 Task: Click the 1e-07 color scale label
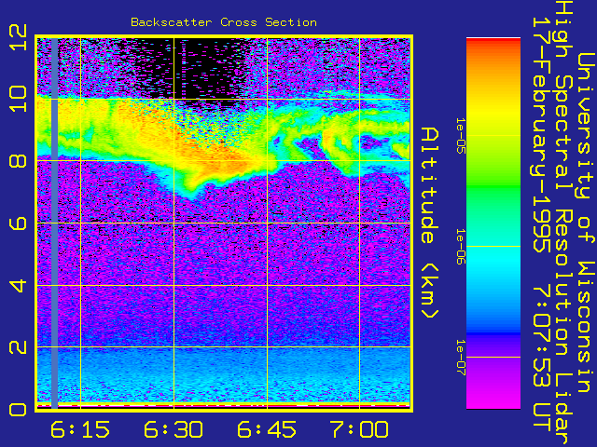click(461, 358)
